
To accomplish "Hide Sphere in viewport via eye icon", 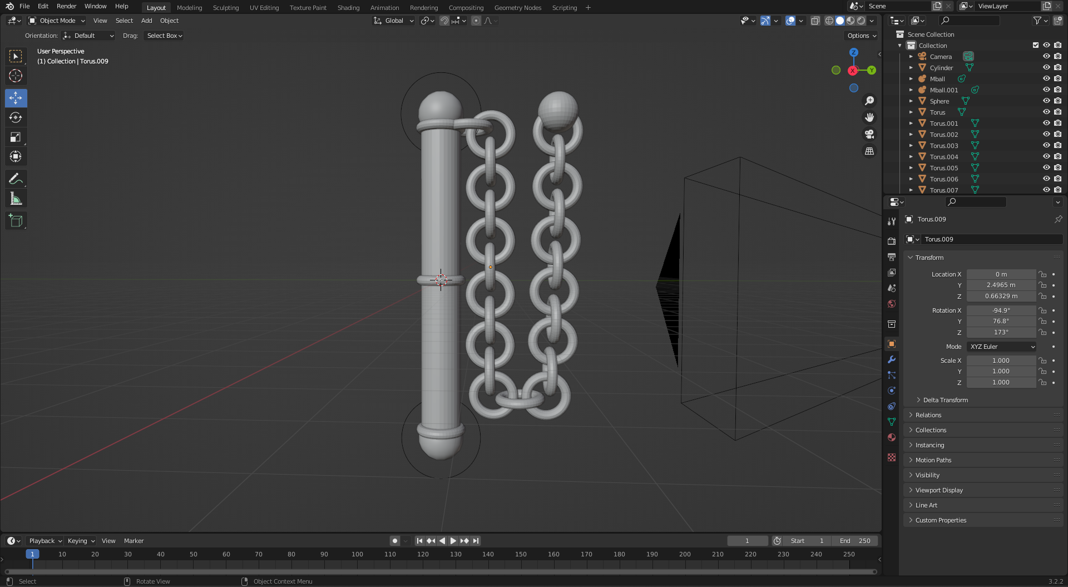I will (x=1046, y=101).
